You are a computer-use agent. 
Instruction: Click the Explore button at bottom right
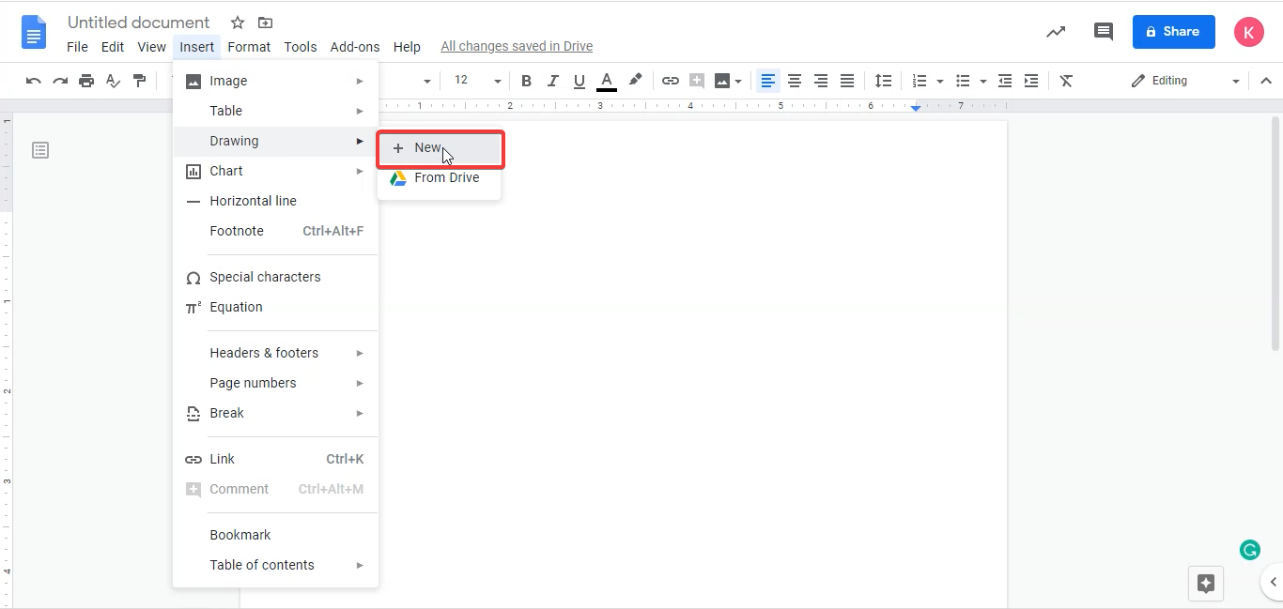pyautogui.click(x=1206, y=583)
